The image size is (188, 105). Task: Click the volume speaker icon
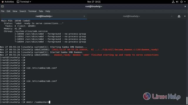coord(177,2)
